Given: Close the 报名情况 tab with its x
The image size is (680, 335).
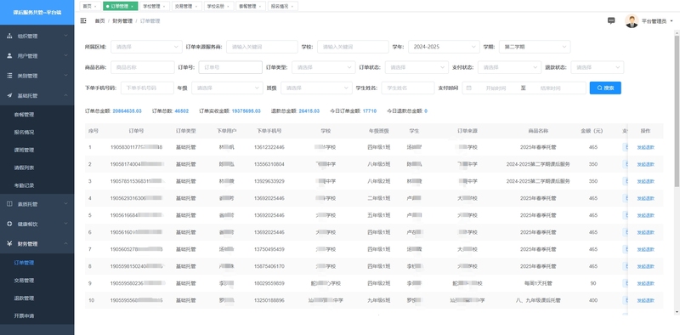Looking at the screenshot, I should 292,7.
